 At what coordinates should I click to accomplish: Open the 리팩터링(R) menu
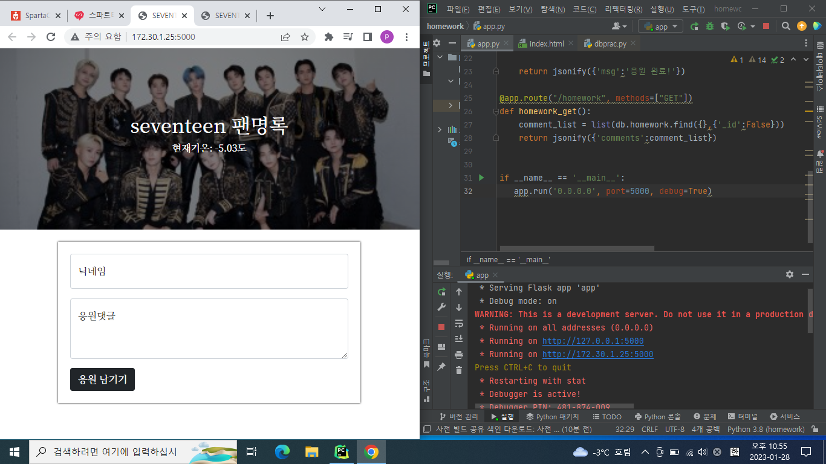623,9
